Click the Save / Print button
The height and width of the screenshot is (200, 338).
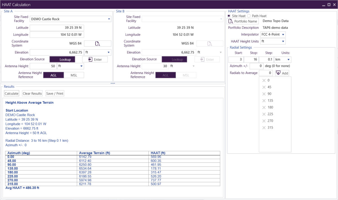(x=55, y=94)
